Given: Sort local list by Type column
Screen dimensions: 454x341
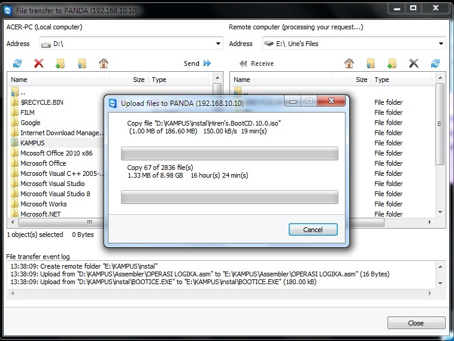Looking at the screenshot, I should 178,80.
